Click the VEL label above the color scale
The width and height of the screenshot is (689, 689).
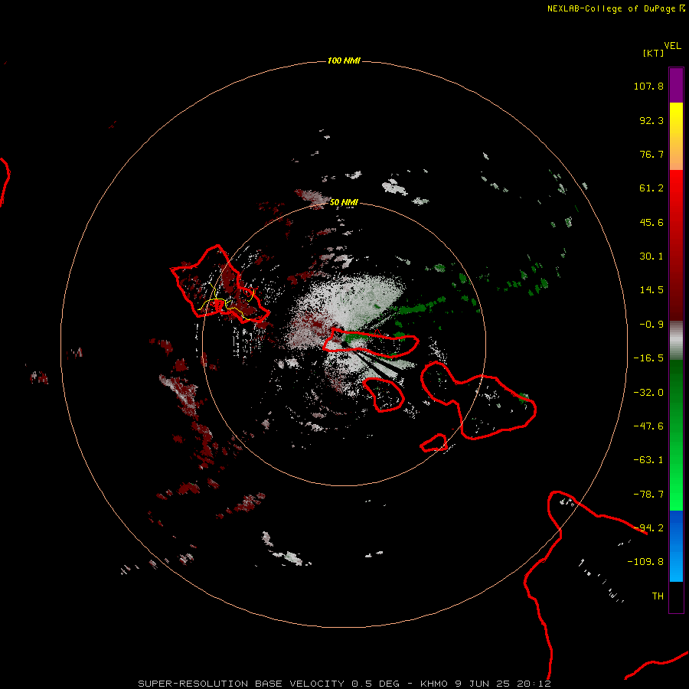pyautogui.click(x=673, y=46)
